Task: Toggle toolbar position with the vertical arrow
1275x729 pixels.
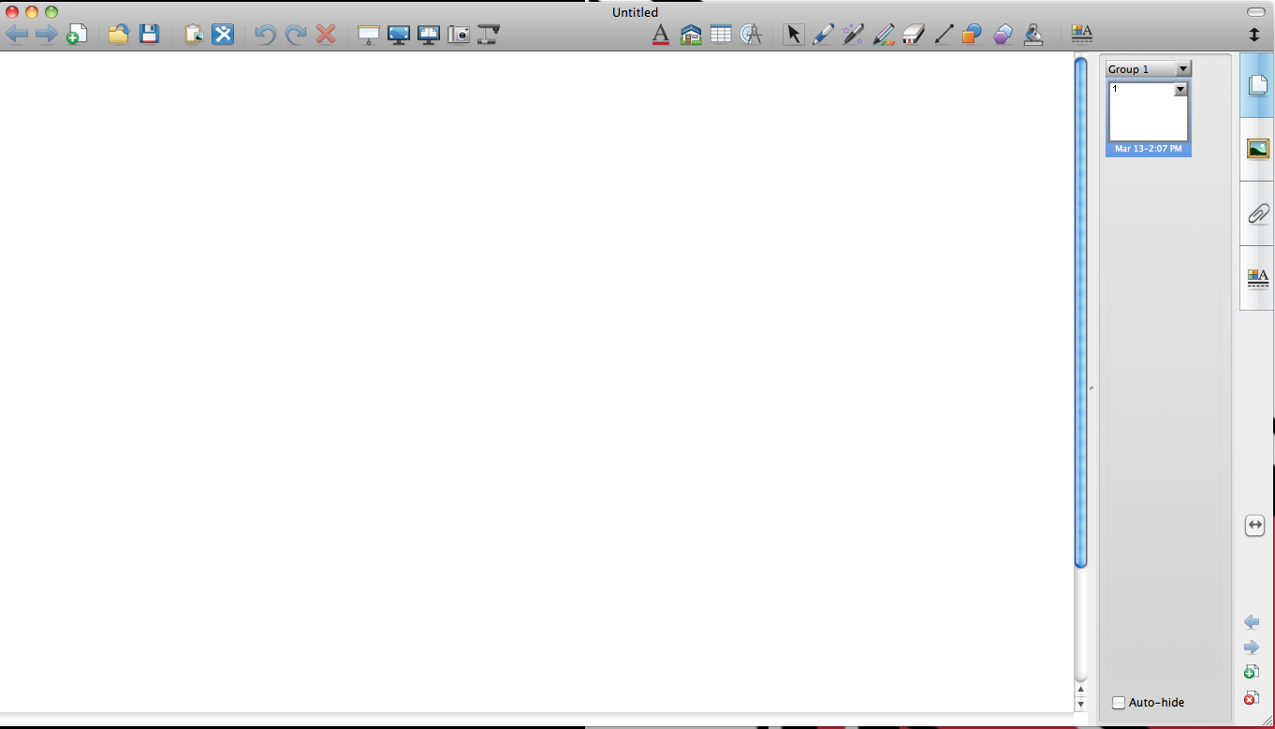Action: [x=1254, y=35]
